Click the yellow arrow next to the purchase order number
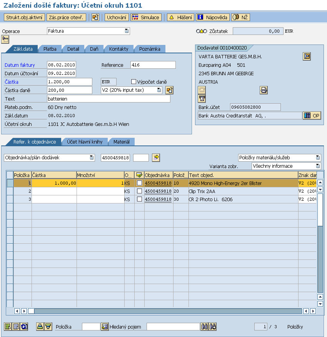 pos(156,157)
